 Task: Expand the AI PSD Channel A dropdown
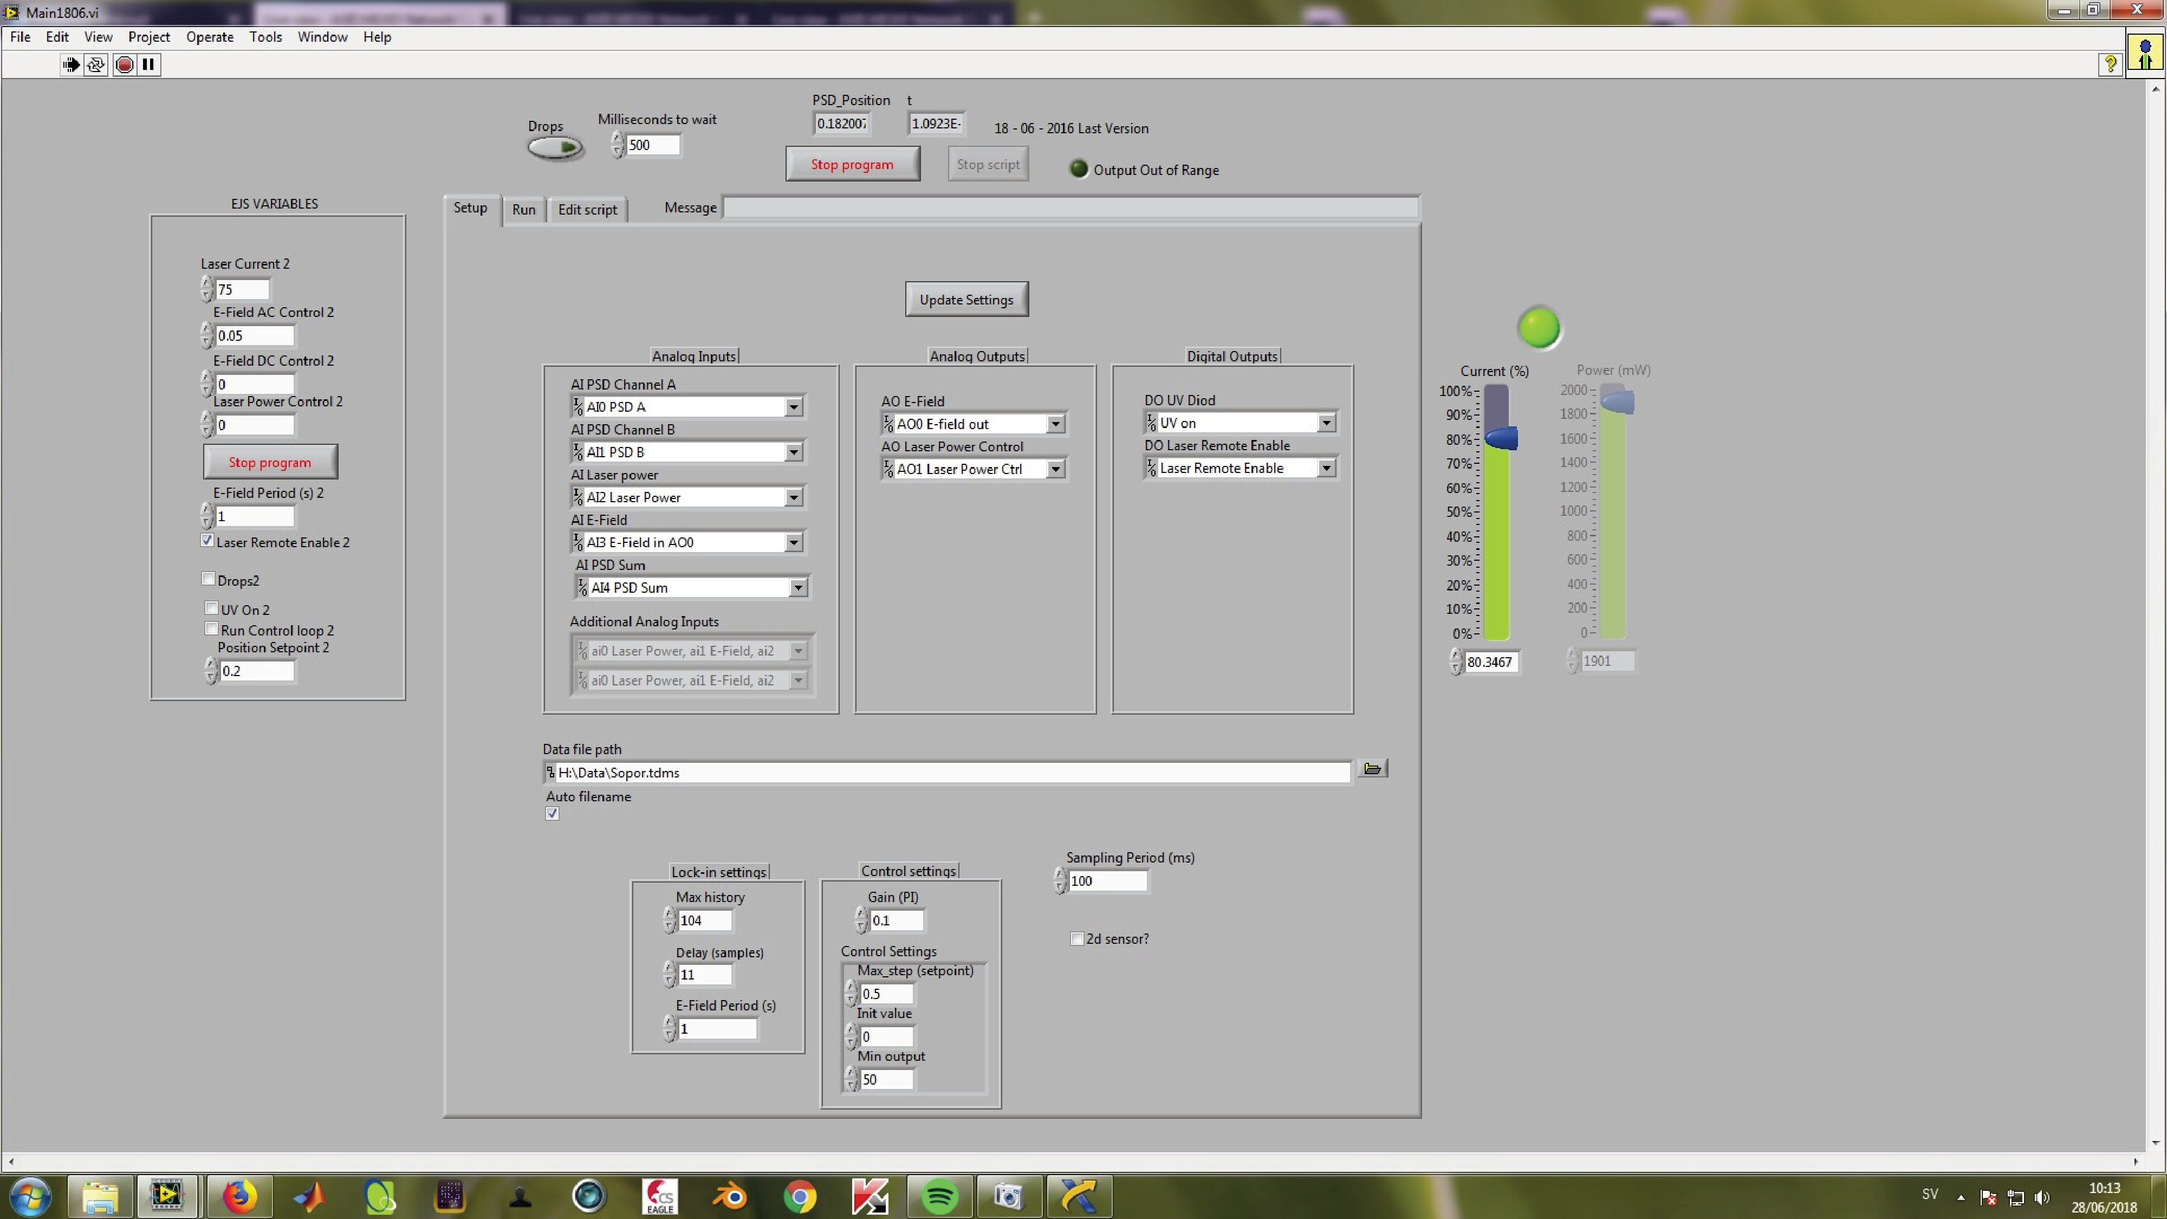(x=793, y=407)
